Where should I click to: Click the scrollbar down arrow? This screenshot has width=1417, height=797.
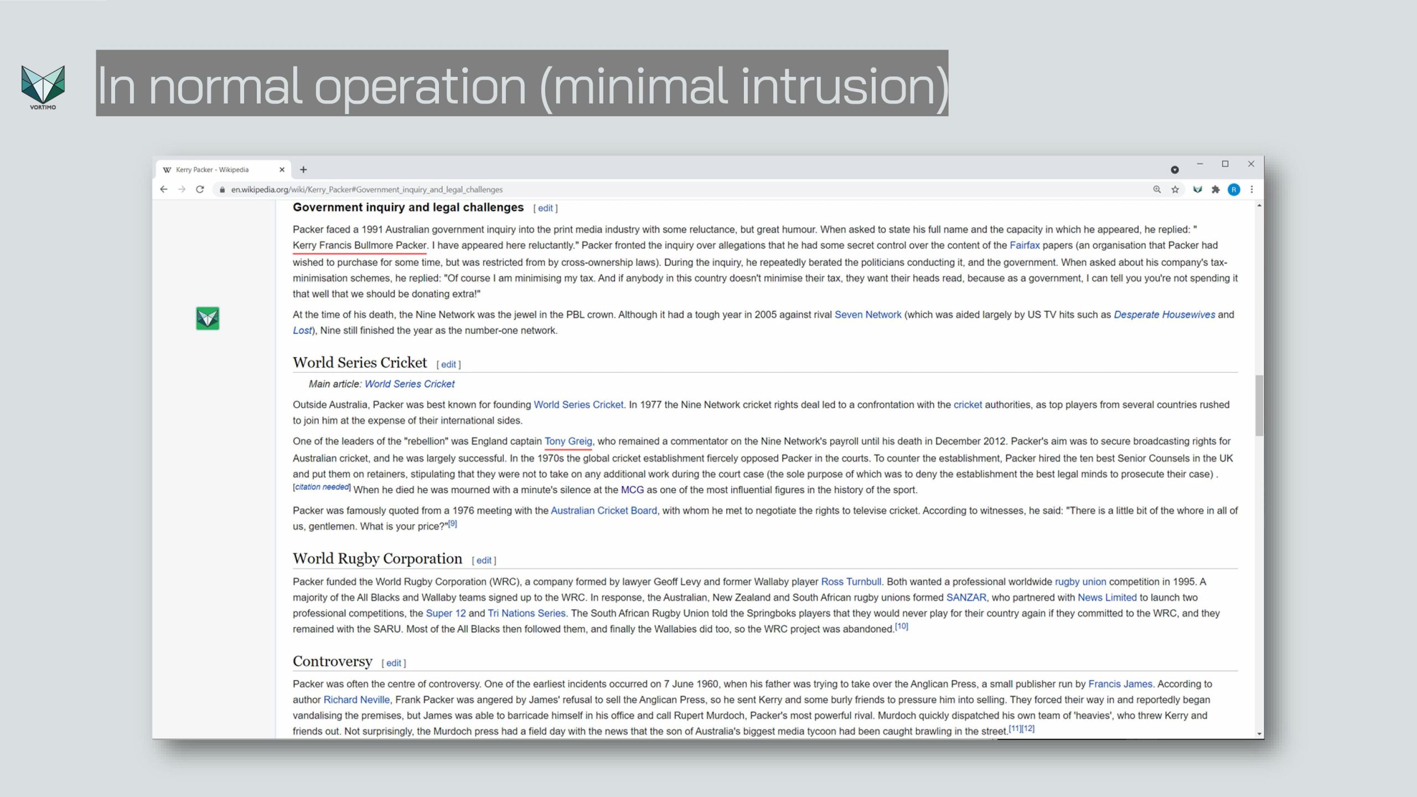coord(1259,734)
